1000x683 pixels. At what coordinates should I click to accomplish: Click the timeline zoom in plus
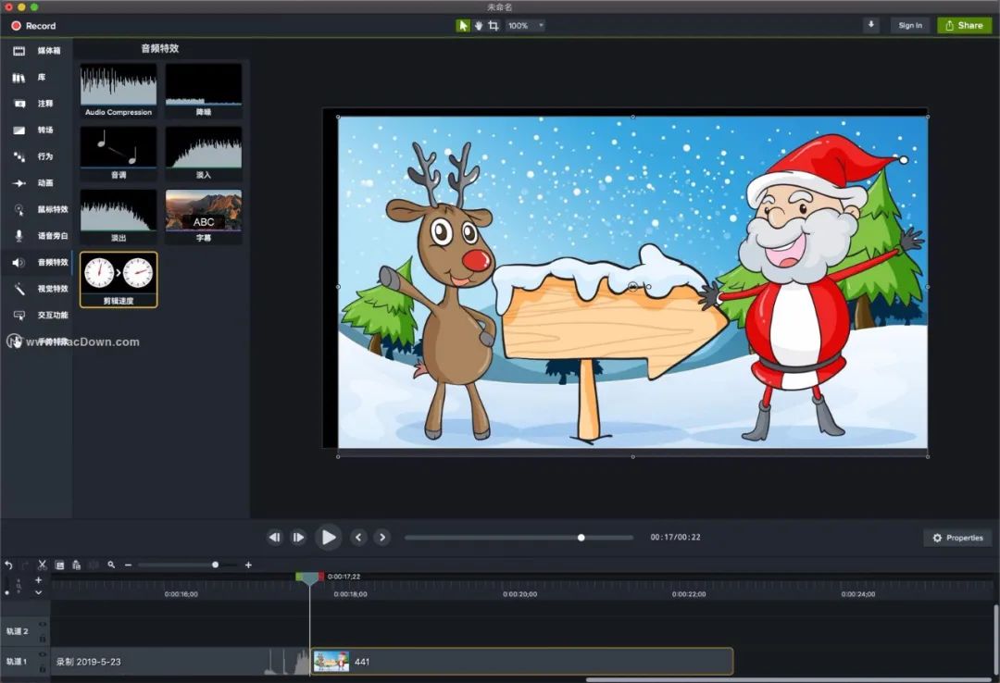tap(248, 565)
